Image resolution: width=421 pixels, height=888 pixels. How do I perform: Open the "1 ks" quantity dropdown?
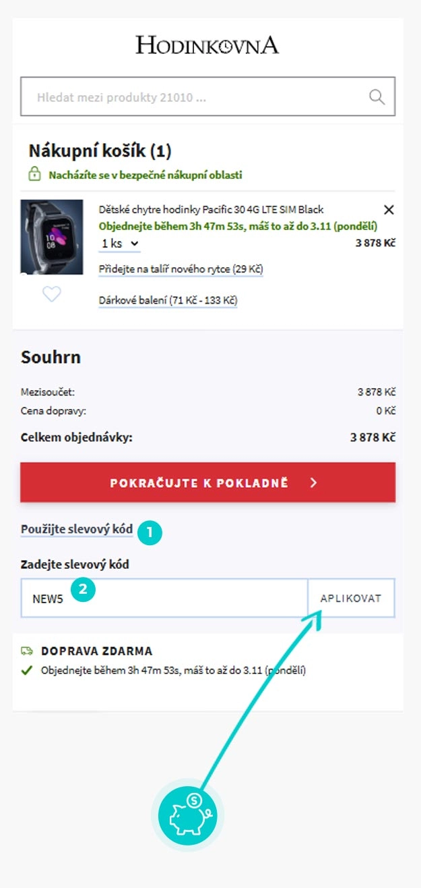121,244
